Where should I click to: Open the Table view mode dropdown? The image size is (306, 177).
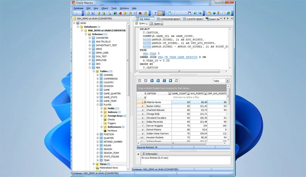(227, 81)
